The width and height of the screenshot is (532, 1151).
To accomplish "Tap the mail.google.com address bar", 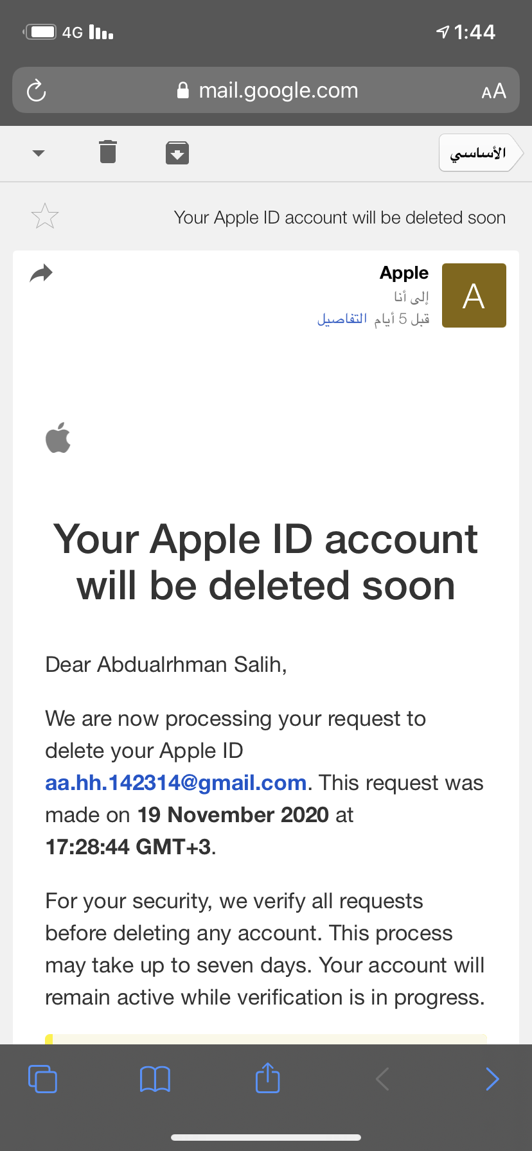I will (x=266, y=90).
